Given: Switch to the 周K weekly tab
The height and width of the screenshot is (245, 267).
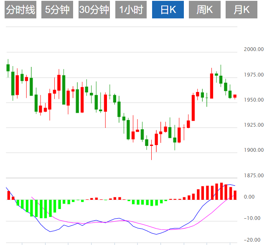Looking at the screenshot, I should pyautogui.click(x=205, y=10).
